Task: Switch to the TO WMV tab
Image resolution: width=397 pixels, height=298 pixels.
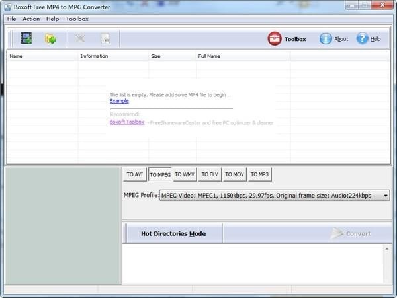Action: (185, 174)
